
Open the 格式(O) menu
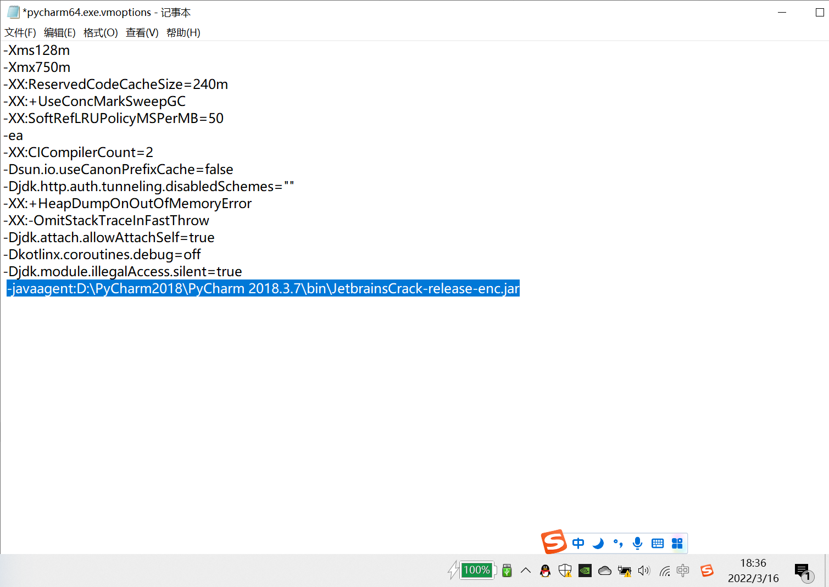point(101,32)
